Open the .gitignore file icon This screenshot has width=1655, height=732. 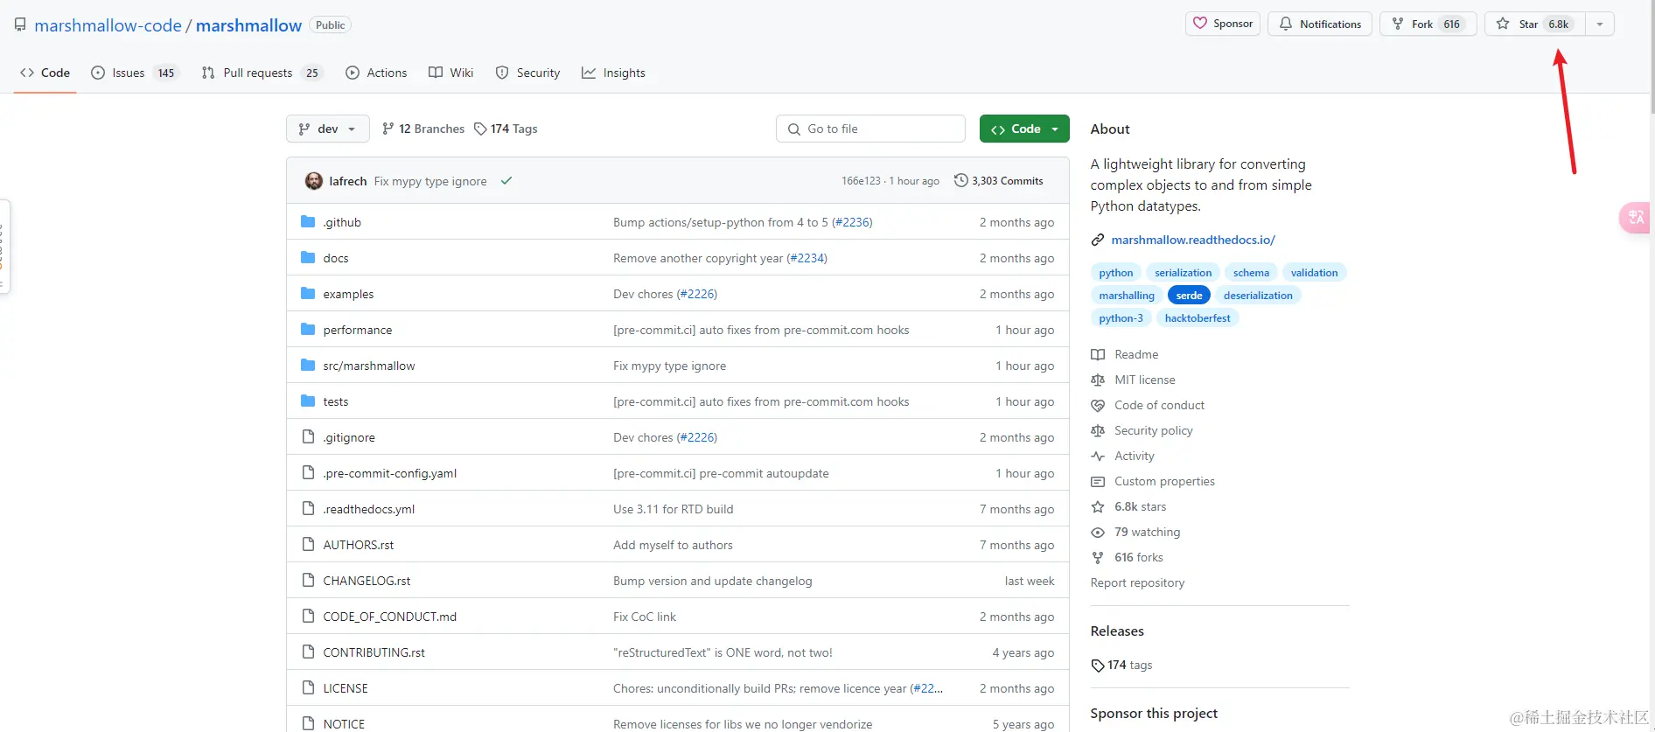pos(308,437)
